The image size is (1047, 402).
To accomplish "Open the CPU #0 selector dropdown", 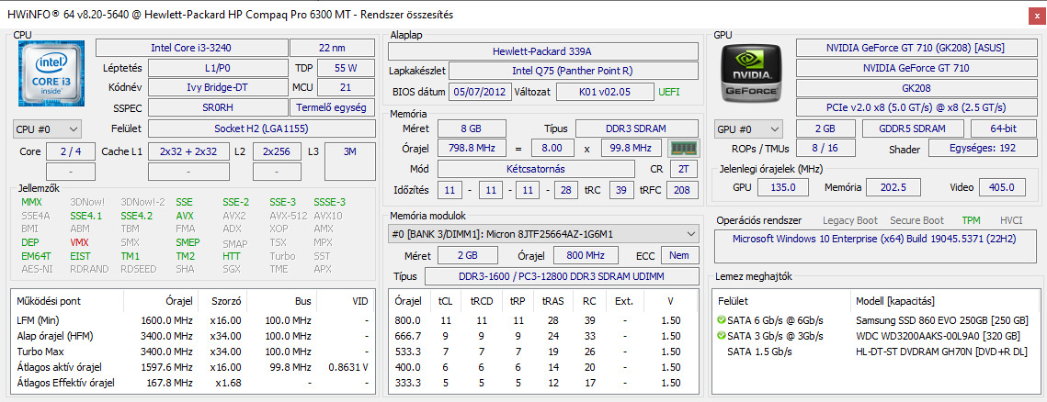I will tap(47, 128).
